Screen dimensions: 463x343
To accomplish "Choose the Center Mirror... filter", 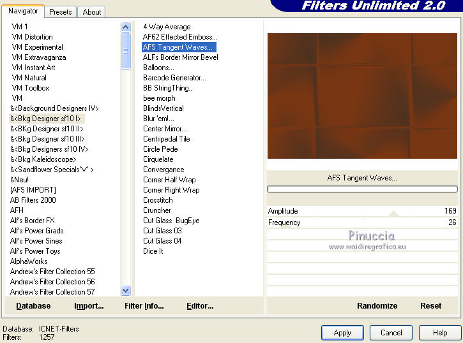I will pos(165,129).
